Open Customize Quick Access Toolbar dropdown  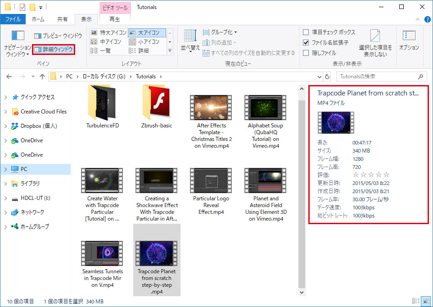pyautogui.click(x=41, y=8)
